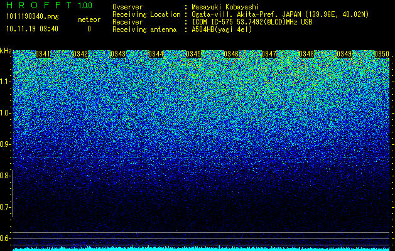Click the Receiving antenna label

click(144, 29)
